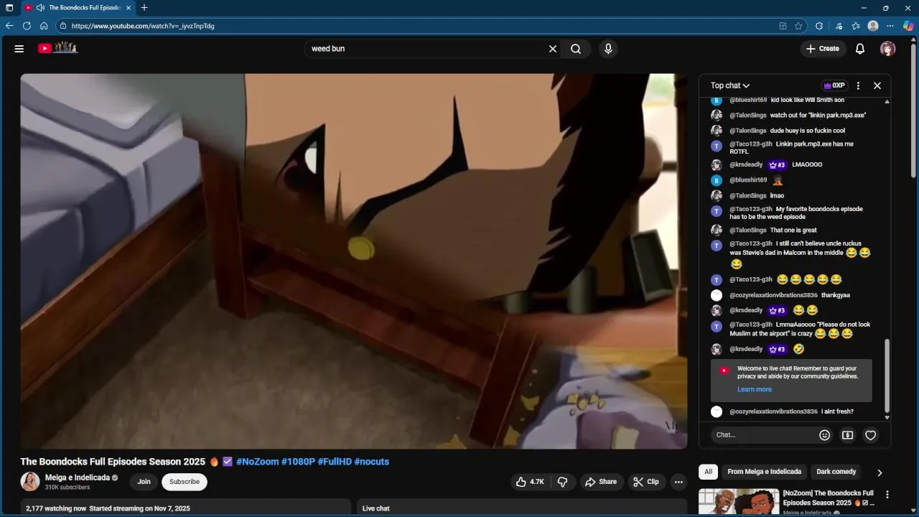Close the live chat panel
The height and width of the screenshot is (517, 919).
(877, 85)
